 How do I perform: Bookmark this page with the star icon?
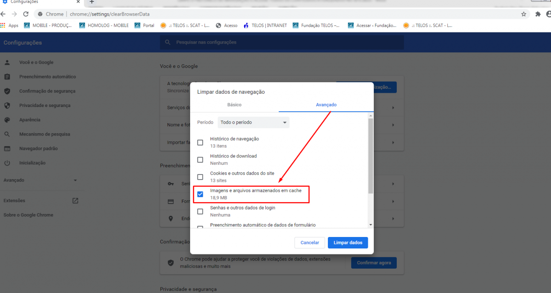tap(523, 14)
